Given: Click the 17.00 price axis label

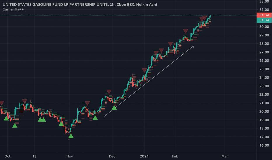Looking at the screenshot, I should click(x=264, y=137).
